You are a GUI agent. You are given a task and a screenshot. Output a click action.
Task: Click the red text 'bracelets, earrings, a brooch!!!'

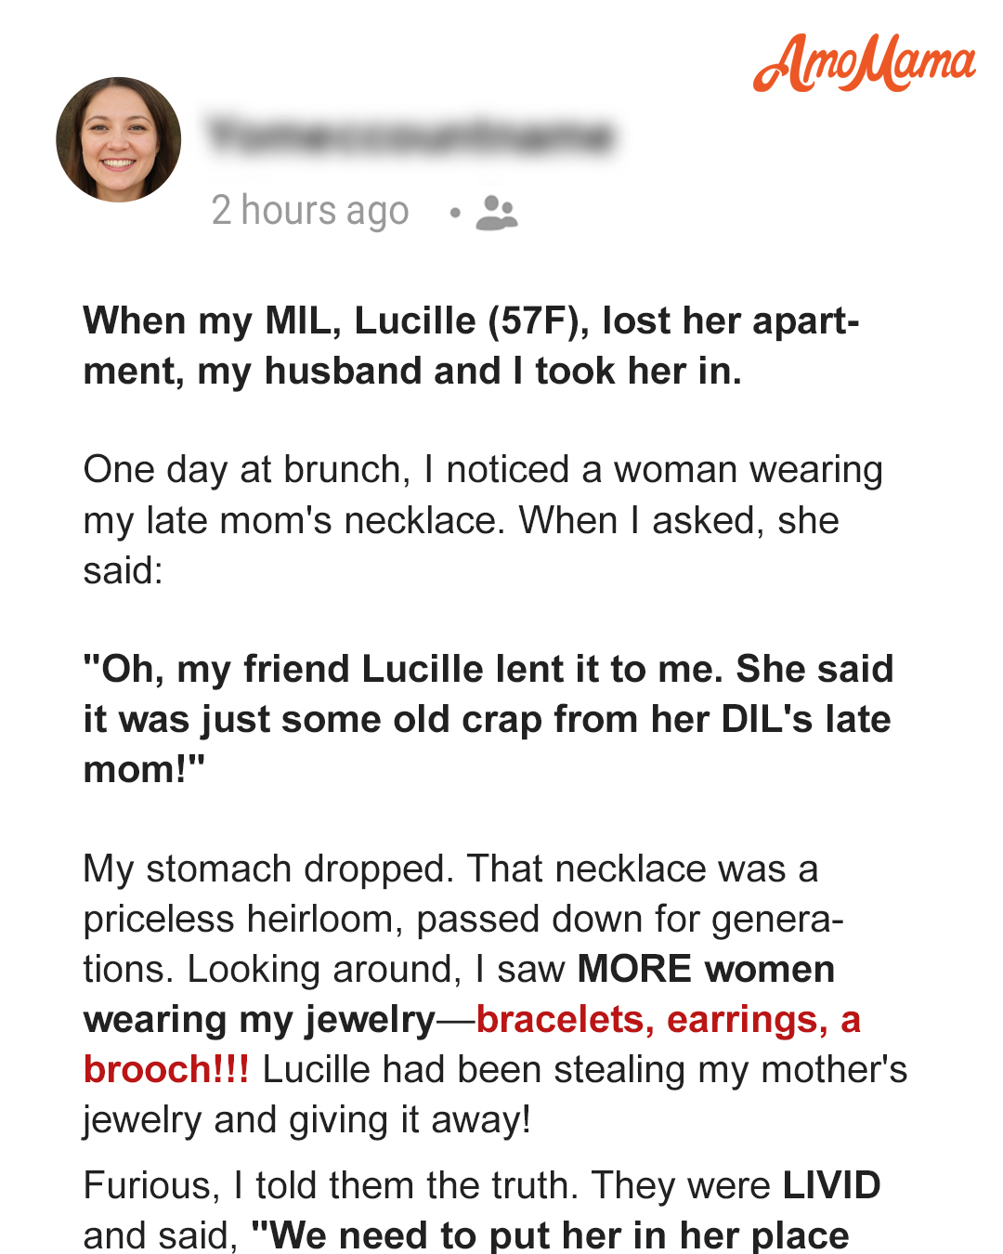[x=472, y=1044]
